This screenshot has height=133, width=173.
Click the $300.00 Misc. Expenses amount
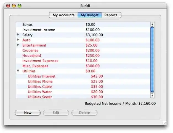coord(92,66)
